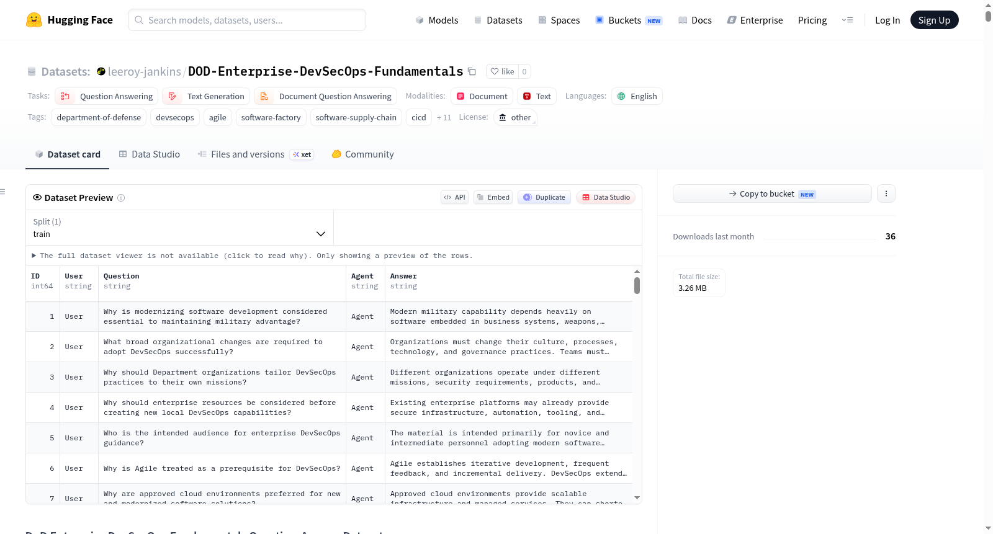Click row 5 question about intended audience
993x534 pixels.
222,438
